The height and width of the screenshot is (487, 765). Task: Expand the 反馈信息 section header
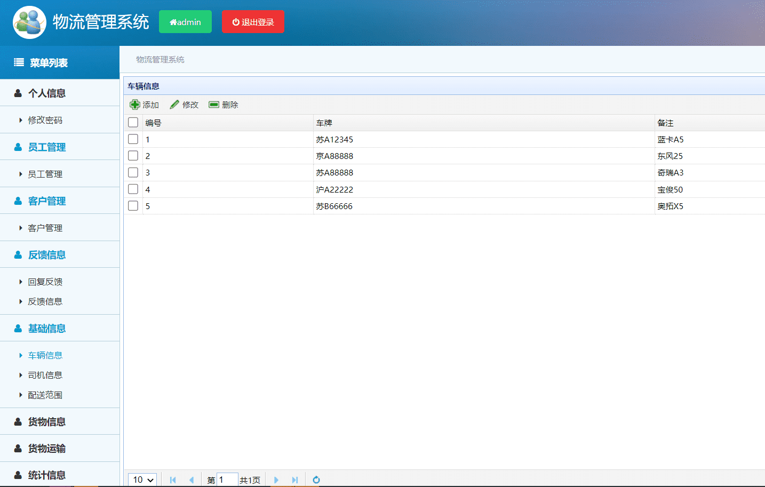60,255
